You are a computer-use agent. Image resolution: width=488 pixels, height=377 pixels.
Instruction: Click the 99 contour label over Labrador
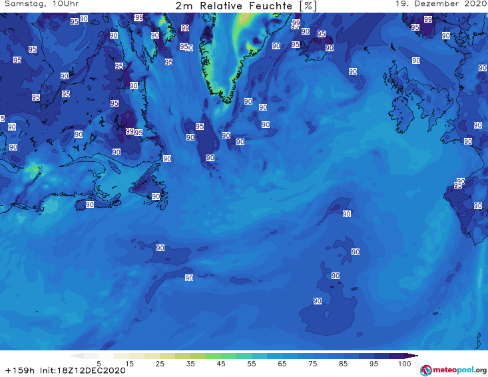pyautogui.click(x=129, y=131)
